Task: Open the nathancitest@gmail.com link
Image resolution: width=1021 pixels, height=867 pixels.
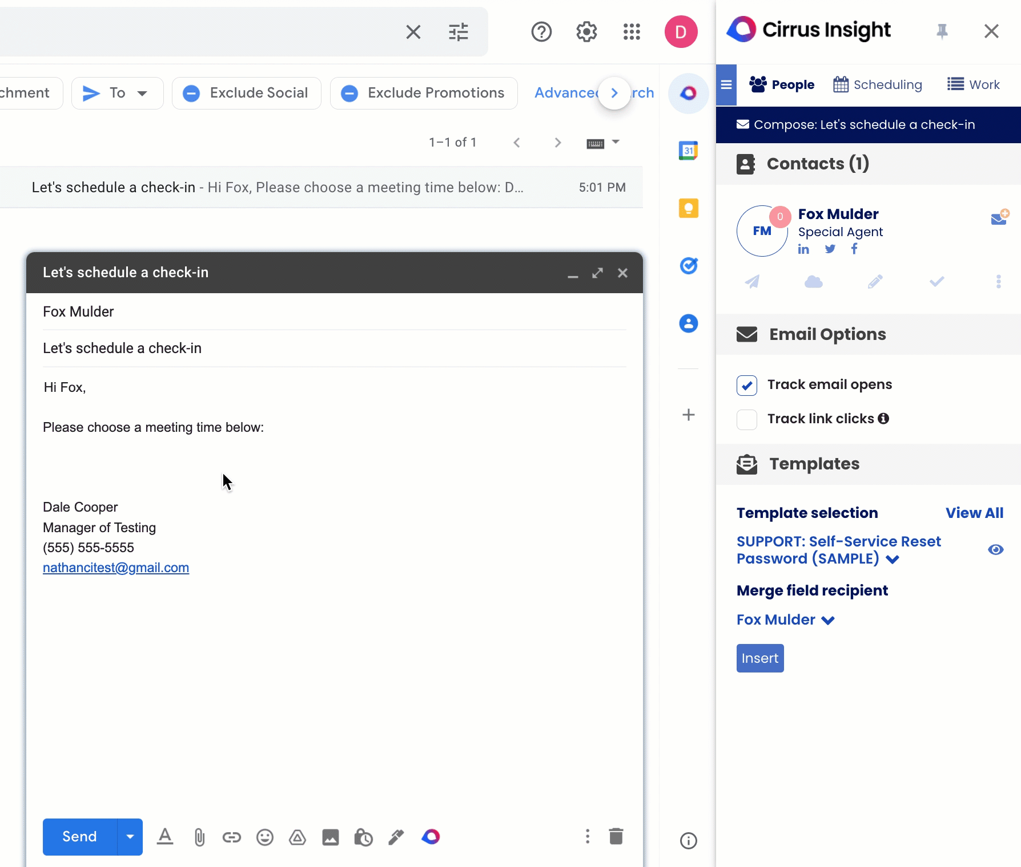Action: (x=116, y=568)
